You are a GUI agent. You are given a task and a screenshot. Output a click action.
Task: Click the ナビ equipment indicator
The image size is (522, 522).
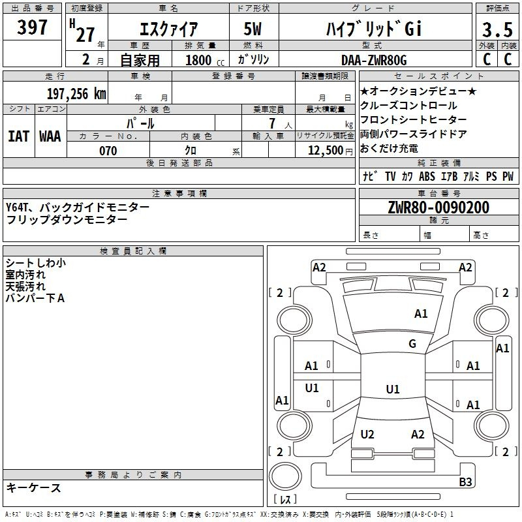coord(369,176)
